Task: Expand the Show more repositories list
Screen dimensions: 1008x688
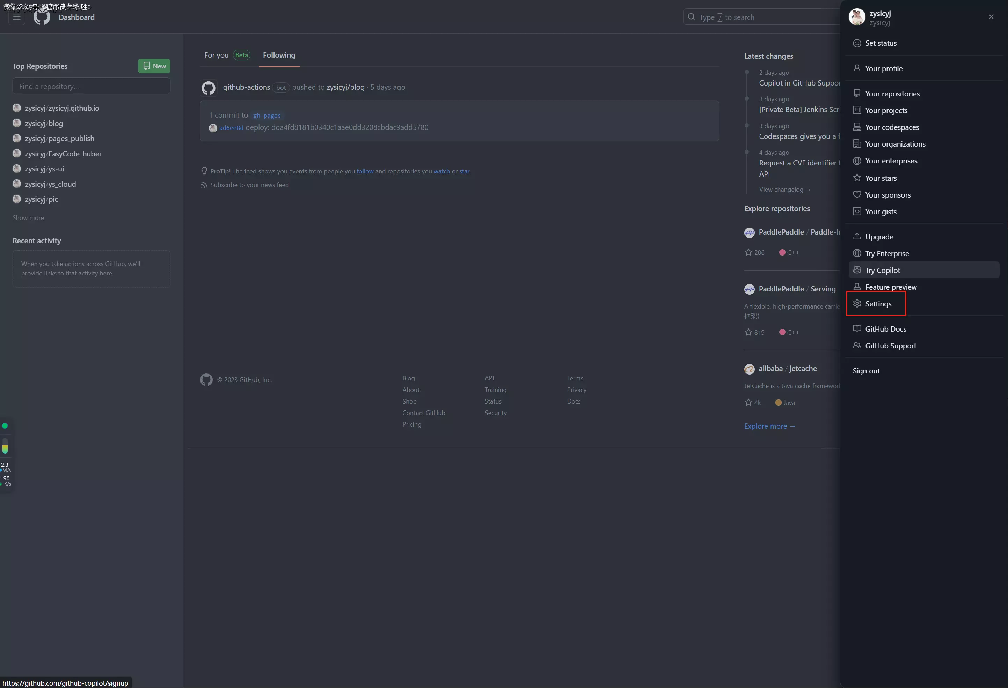Action: [x=28, y=217]
